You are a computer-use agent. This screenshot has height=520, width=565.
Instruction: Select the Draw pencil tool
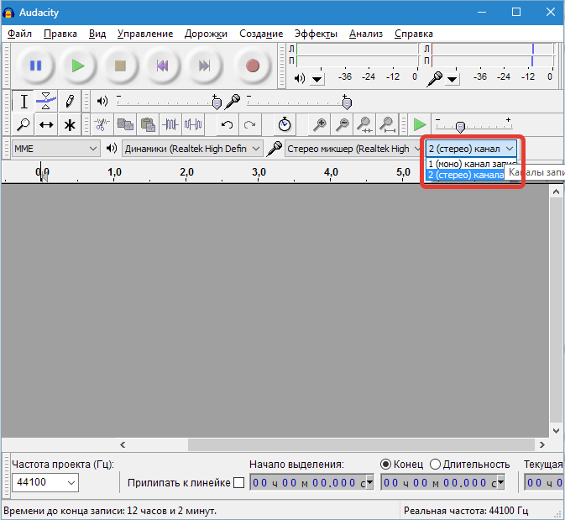tap(69, 102)
